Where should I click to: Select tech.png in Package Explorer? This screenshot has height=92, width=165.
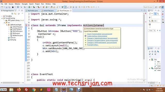point(13,40)
